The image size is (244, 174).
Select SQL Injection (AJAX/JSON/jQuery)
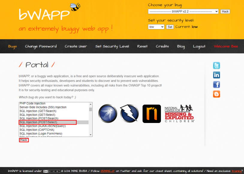point(54,126)
